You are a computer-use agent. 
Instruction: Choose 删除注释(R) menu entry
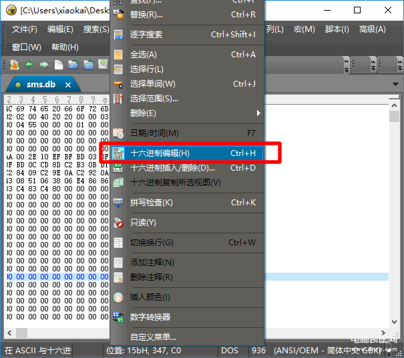click(188, 277)
